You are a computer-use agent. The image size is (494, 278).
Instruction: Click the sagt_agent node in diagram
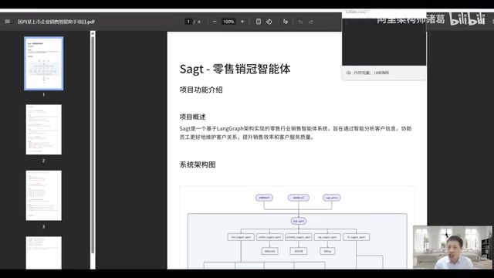click(299, 221)
